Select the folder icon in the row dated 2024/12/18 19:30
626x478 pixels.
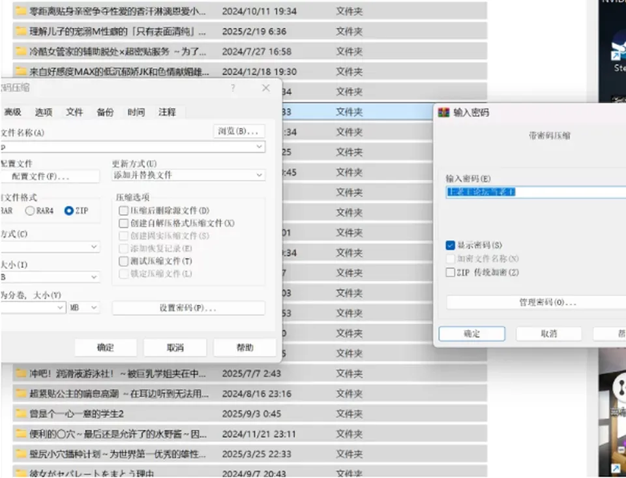pos(20,72)
